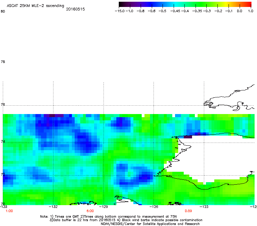Click the -132 longitude axis label
This screenshot has width=257, height=226.
[53, 207]
